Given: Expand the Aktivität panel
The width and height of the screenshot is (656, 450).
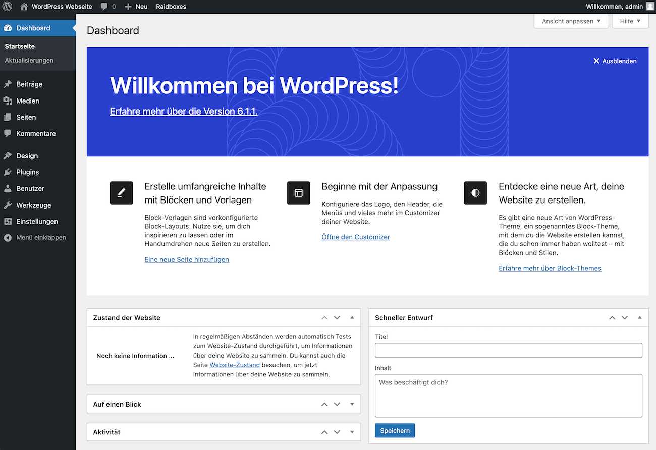Looking at the screenshot, I should coord(352,432).
